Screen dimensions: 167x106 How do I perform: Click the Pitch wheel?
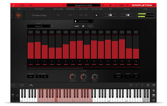point(13,95)
